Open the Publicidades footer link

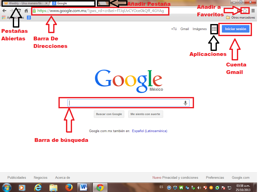(17, 178)
